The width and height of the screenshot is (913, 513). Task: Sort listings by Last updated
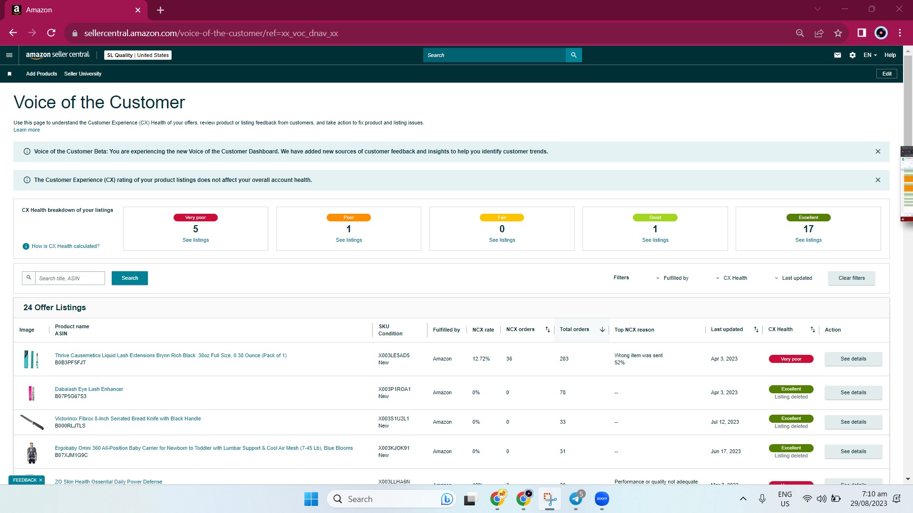click(x=756, y=330)
